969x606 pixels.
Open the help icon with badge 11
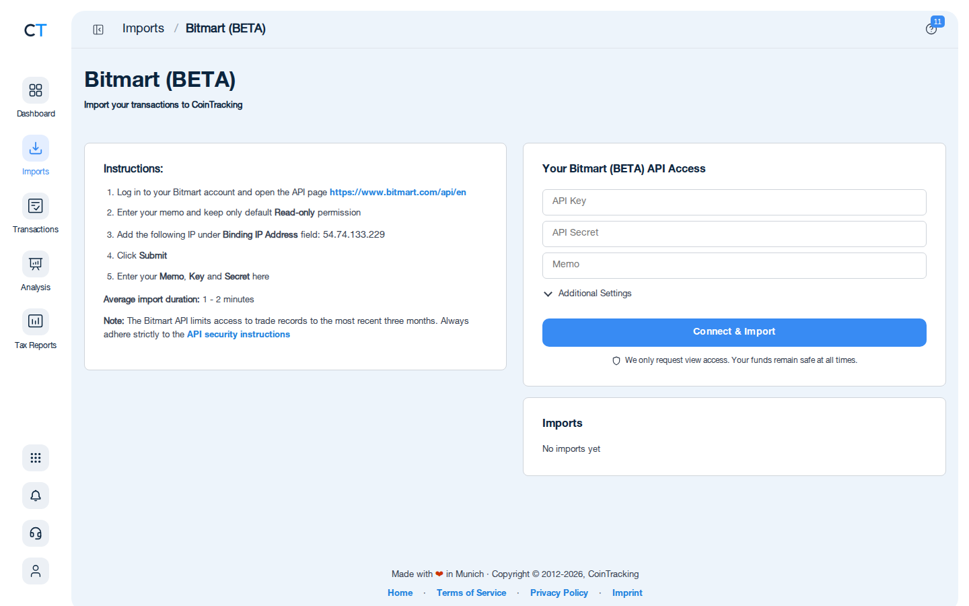tap(931, 29)
